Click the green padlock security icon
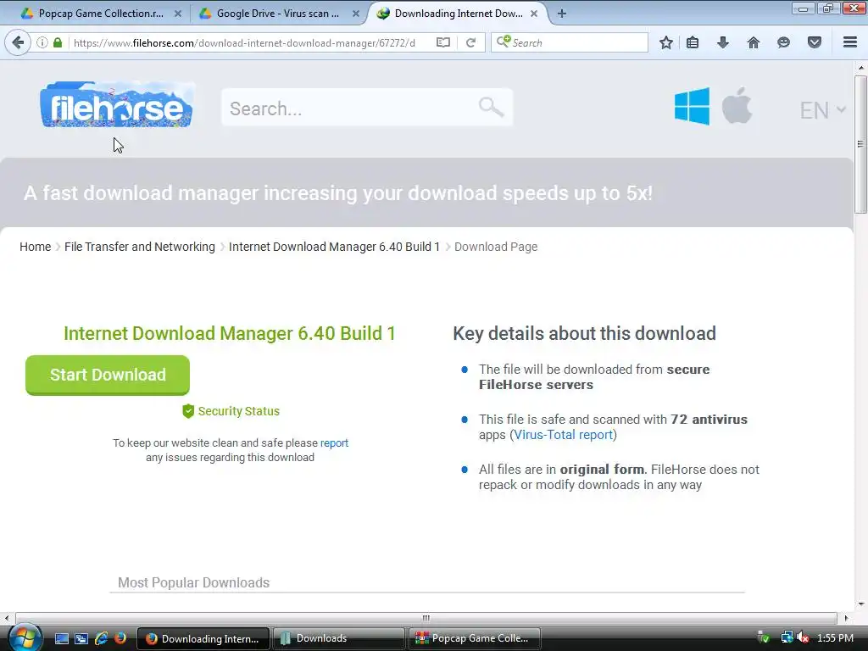 [58, 42]
